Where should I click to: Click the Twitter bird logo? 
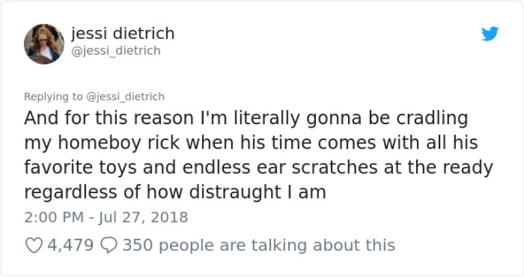[x=490, y=33]
